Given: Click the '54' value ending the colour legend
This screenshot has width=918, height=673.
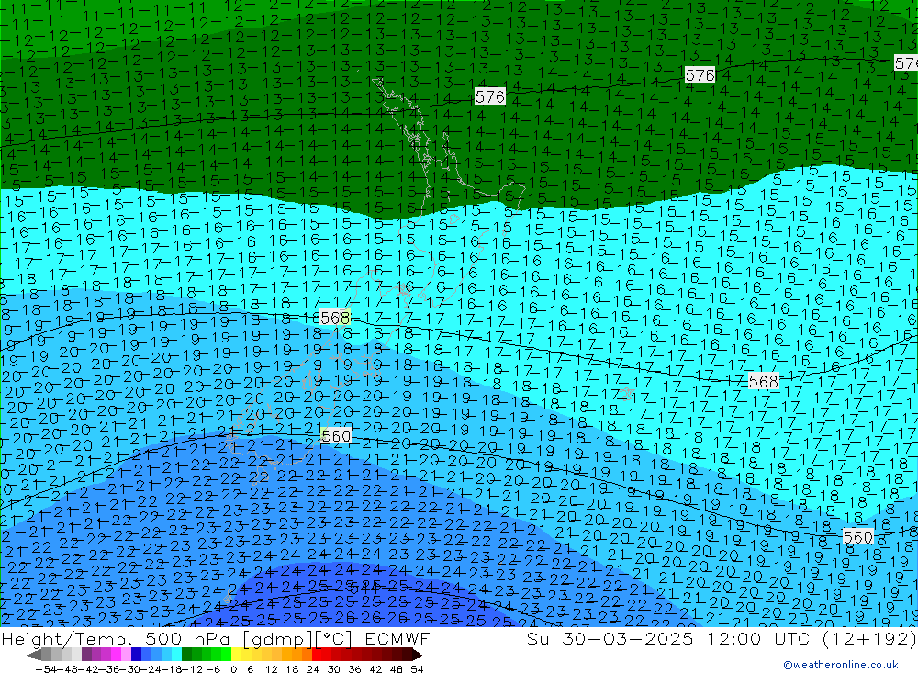Looking at the screenshot, I should point(417,669).
